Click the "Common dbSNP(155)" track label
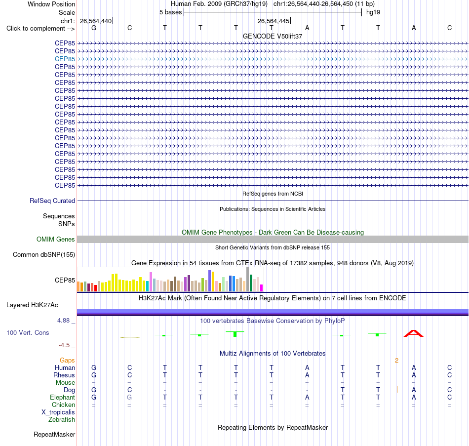 [x=43, y=255]
